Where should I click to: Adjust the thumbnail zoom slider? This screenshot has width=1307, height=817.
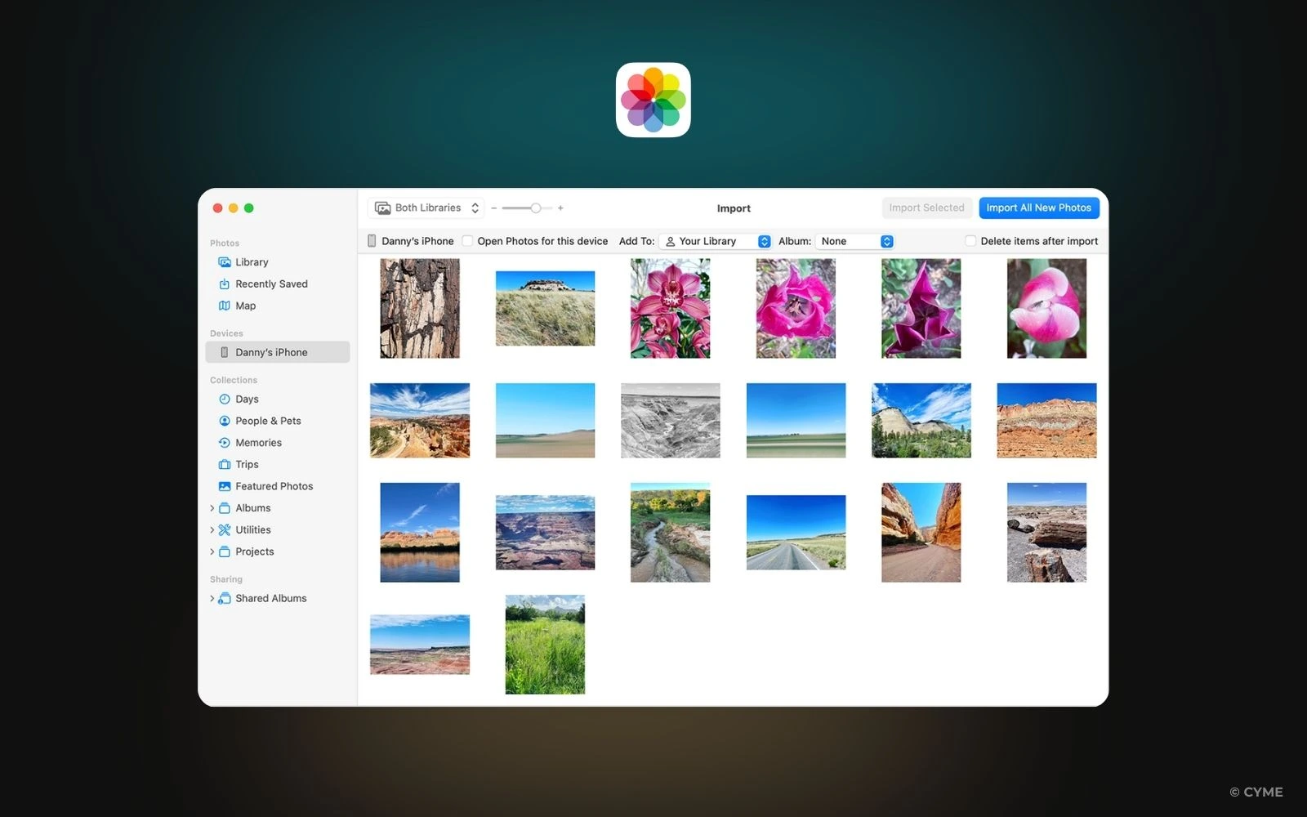(x=535, y=208)
